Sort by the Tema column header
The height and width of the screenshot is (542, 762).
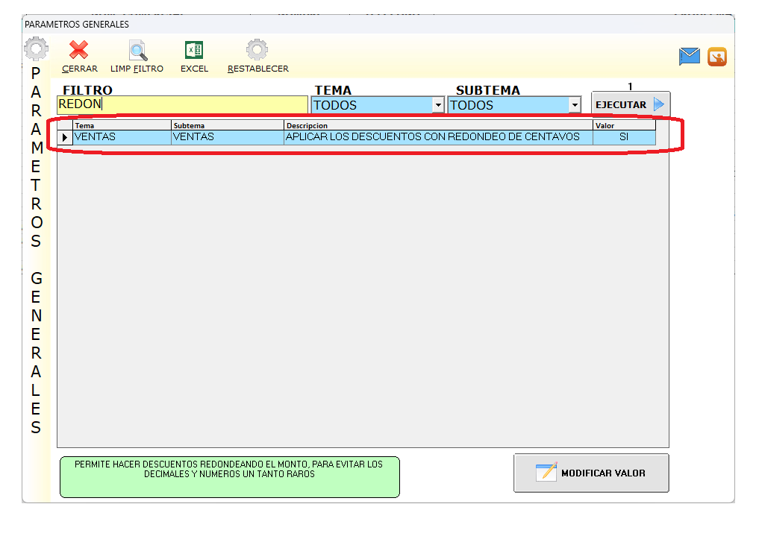[122, 125]
